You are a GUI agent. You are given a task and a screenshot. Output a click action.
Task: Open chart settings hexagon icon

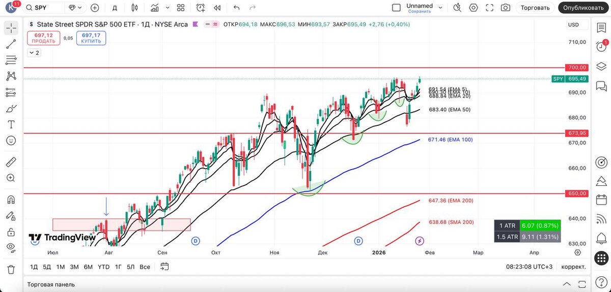474,8
